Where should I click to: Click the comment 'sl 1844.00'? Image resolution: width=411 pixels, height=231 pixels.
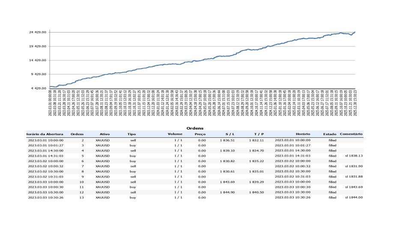point(354,198)
